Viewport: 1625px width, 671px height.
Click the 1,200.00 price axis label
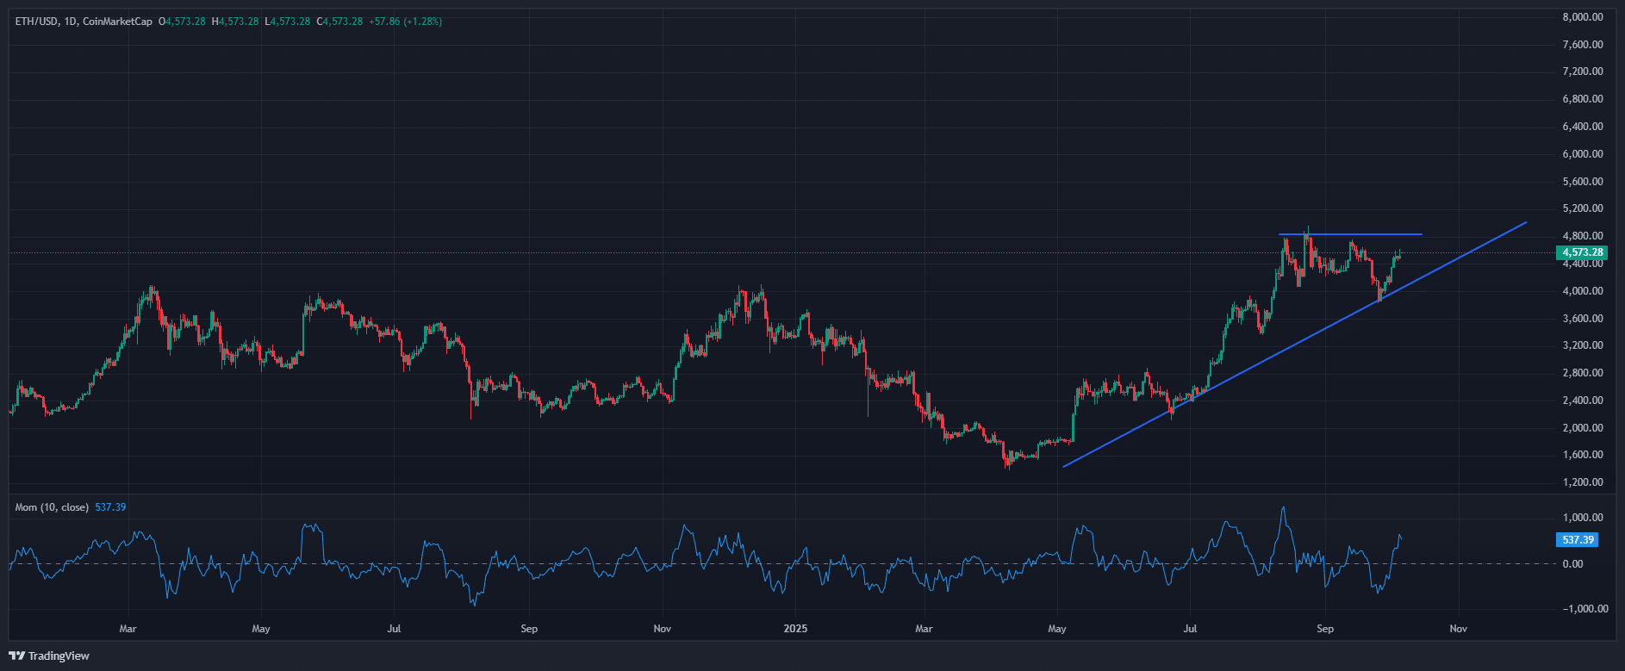click(x=1582, y=482)
